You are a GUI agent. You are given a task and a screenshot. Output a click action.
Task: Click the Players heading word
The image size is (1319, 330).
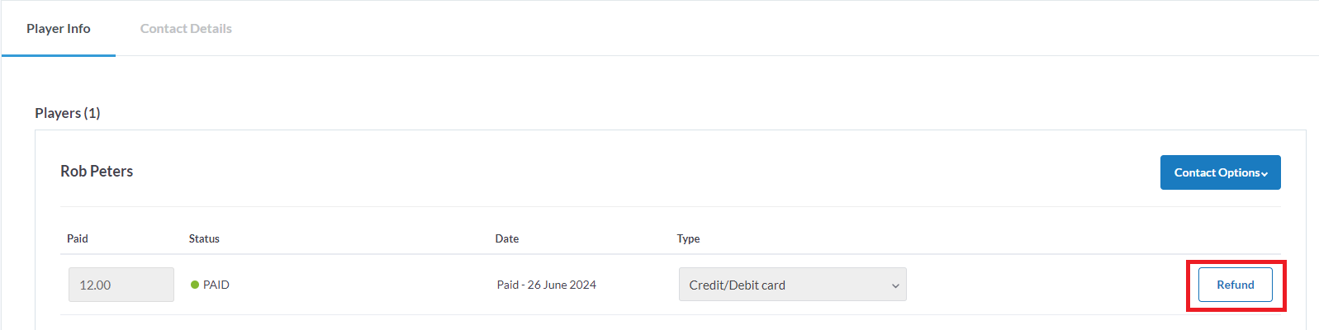click(57, 113)
